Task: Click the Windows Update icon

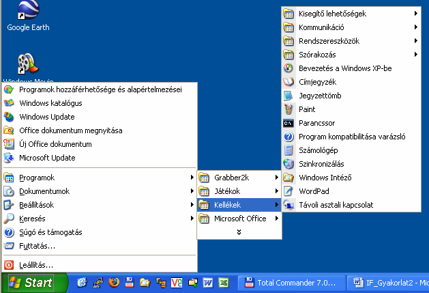Action: pyautogui.click(x=9, y=117)
